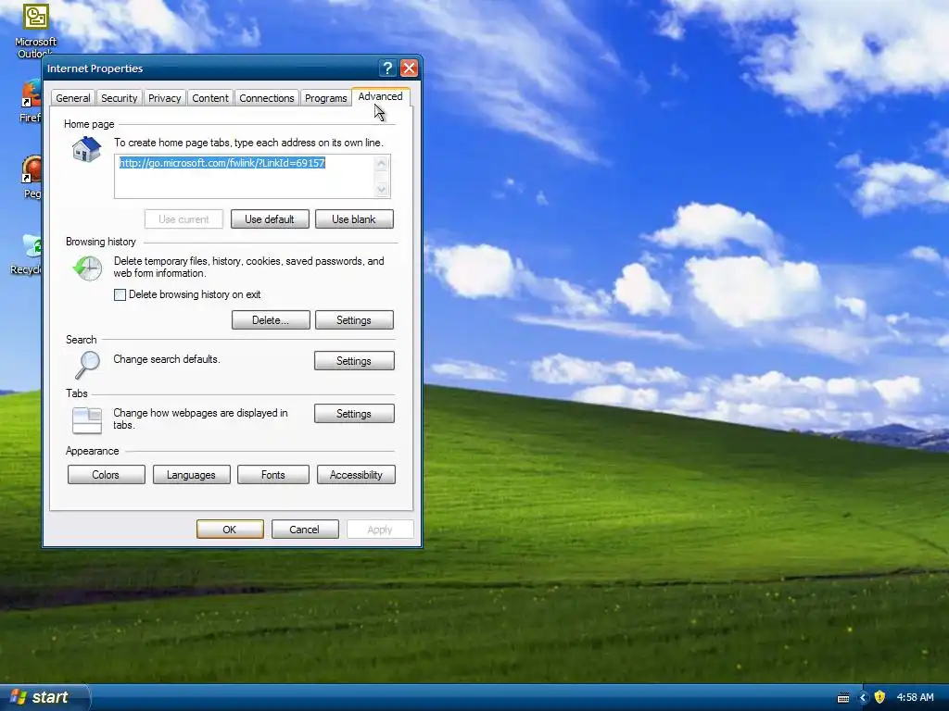
Task: Click the Delete... button
Action: (x=271, y=319)
